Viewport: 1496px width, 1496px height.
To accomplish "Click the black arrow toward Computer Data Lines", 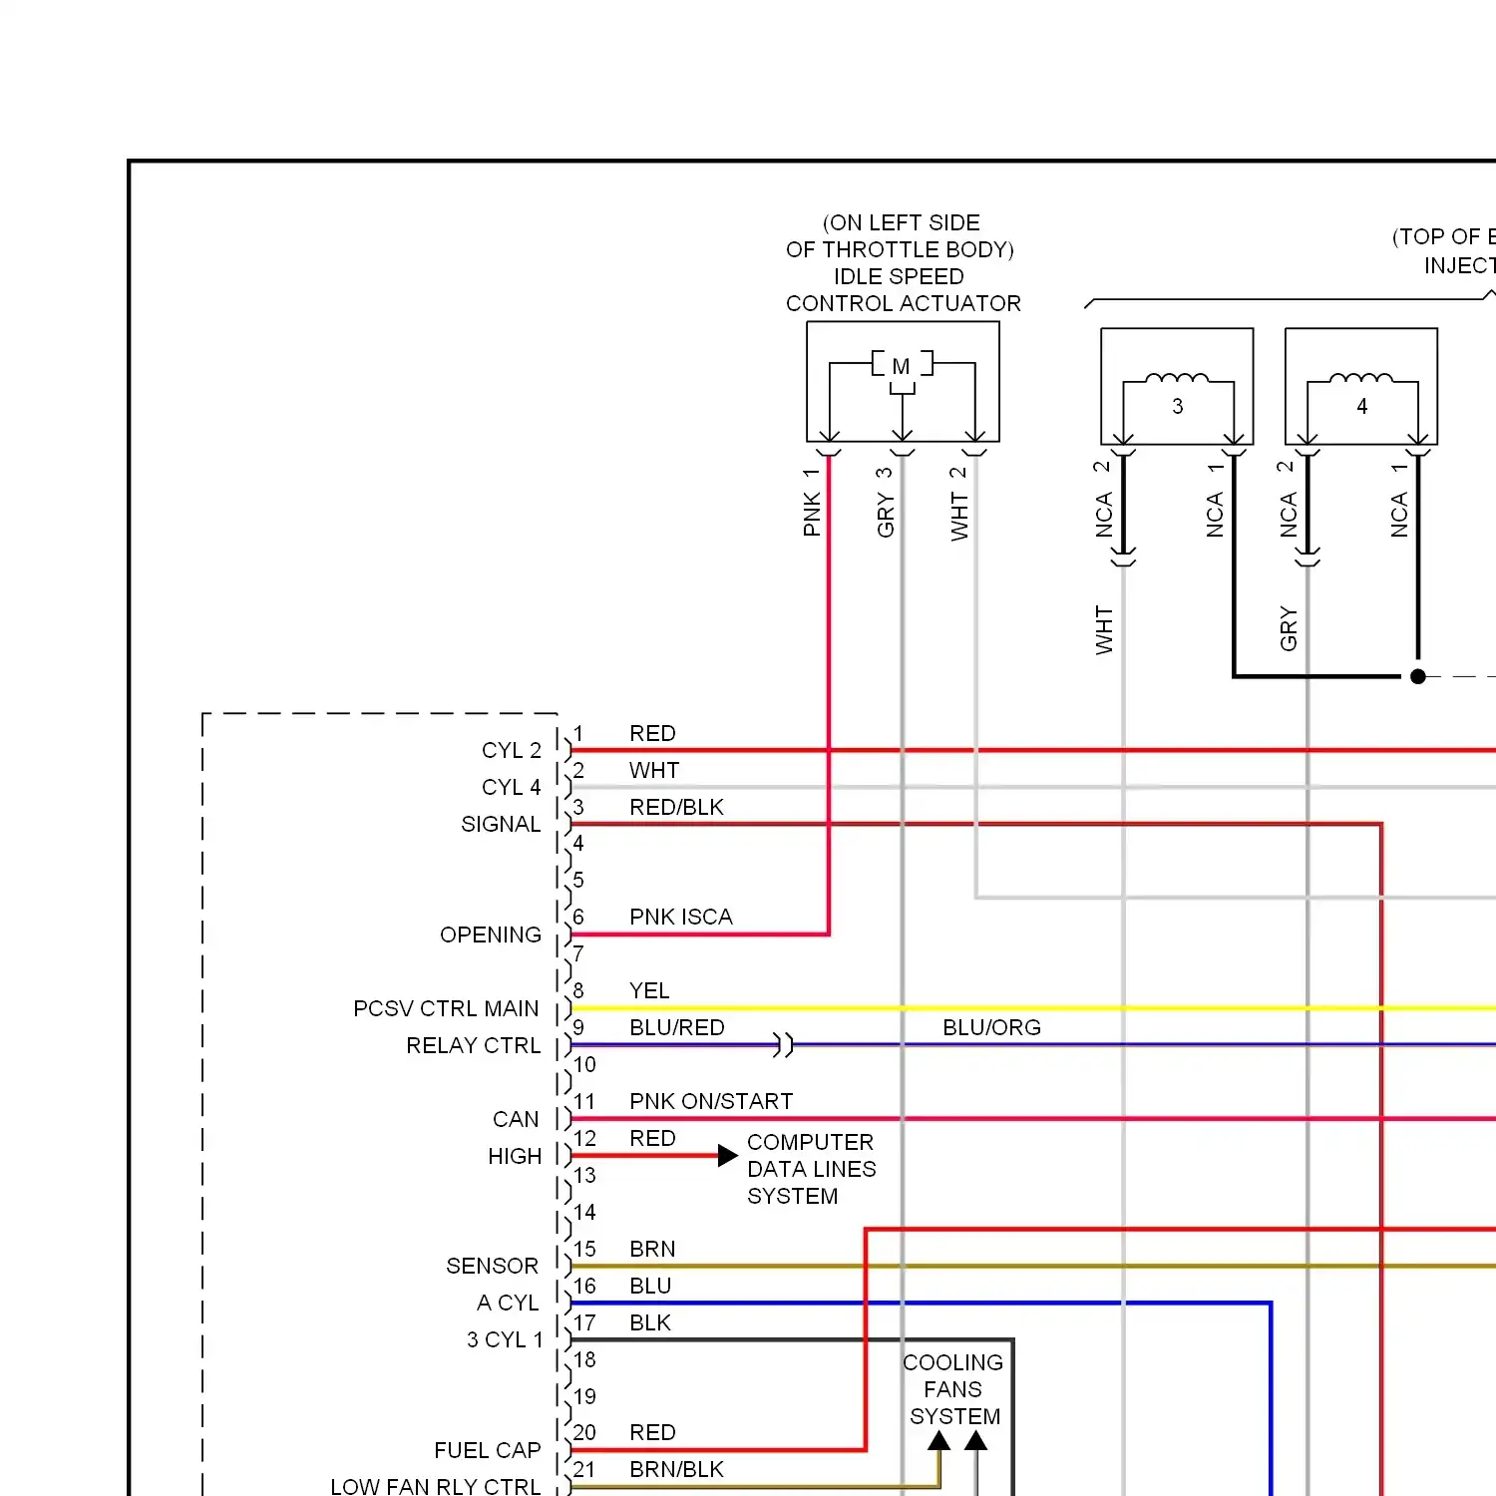I will (x=728, y=1156).
